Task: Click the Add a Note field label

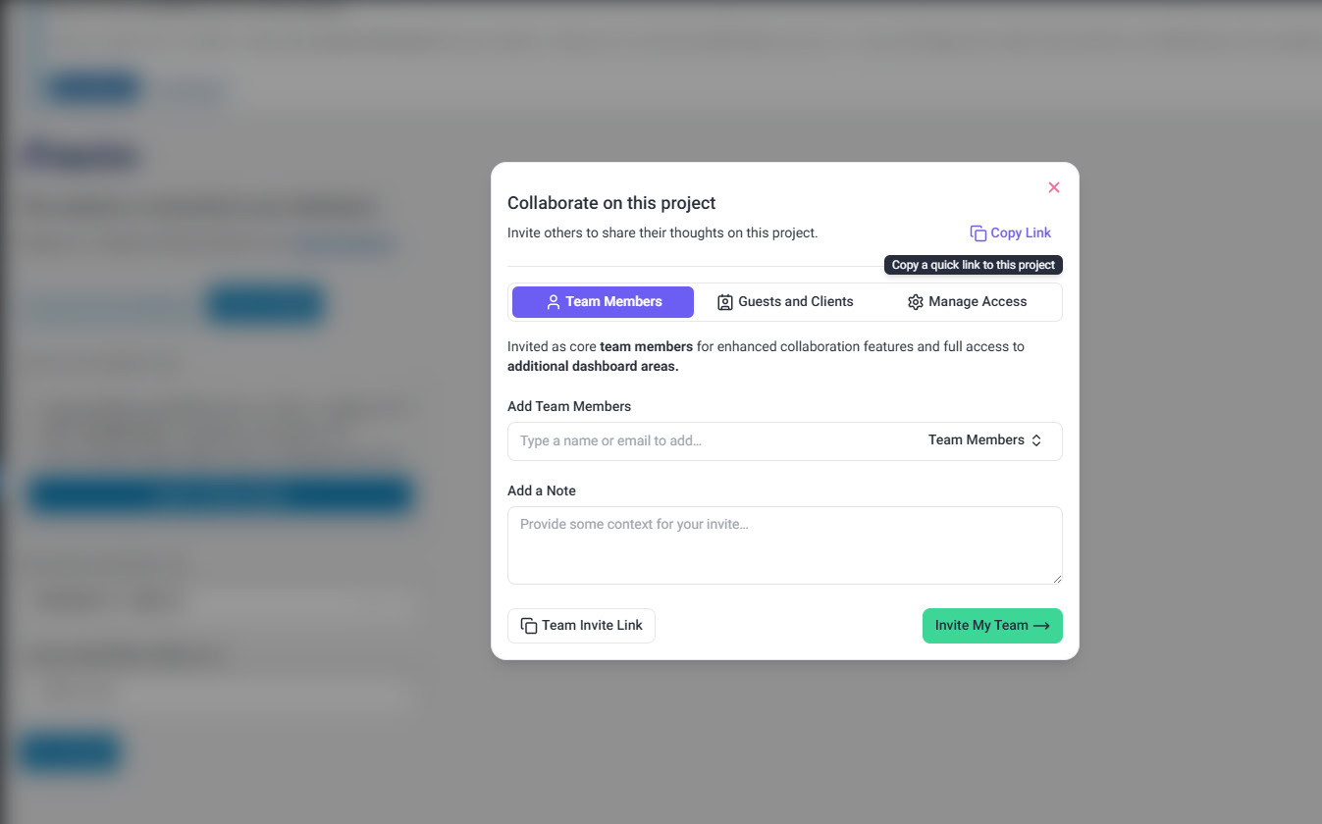Action: click(542, 490)
